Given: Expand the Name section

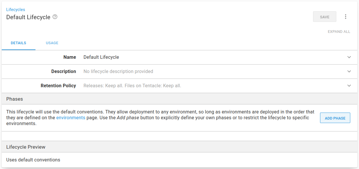Looking at the screenshot, I should pos(349,57).
